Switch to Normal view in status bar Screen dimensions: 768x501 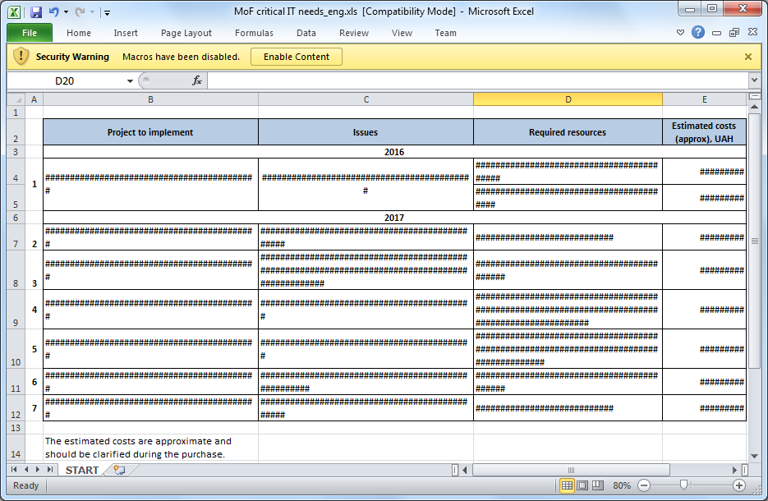567,485
